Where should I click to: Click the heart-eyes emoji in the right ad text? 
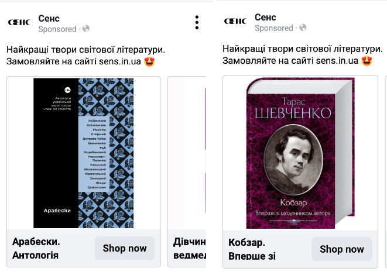[x=367, y=61]
